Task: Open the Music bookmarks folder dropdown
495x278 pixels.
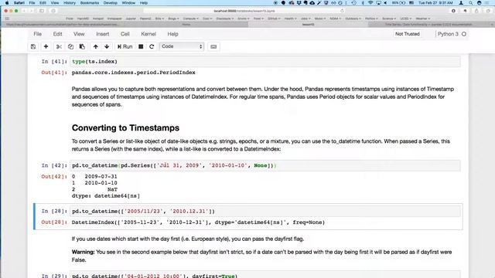Action: tap(319, 19)
